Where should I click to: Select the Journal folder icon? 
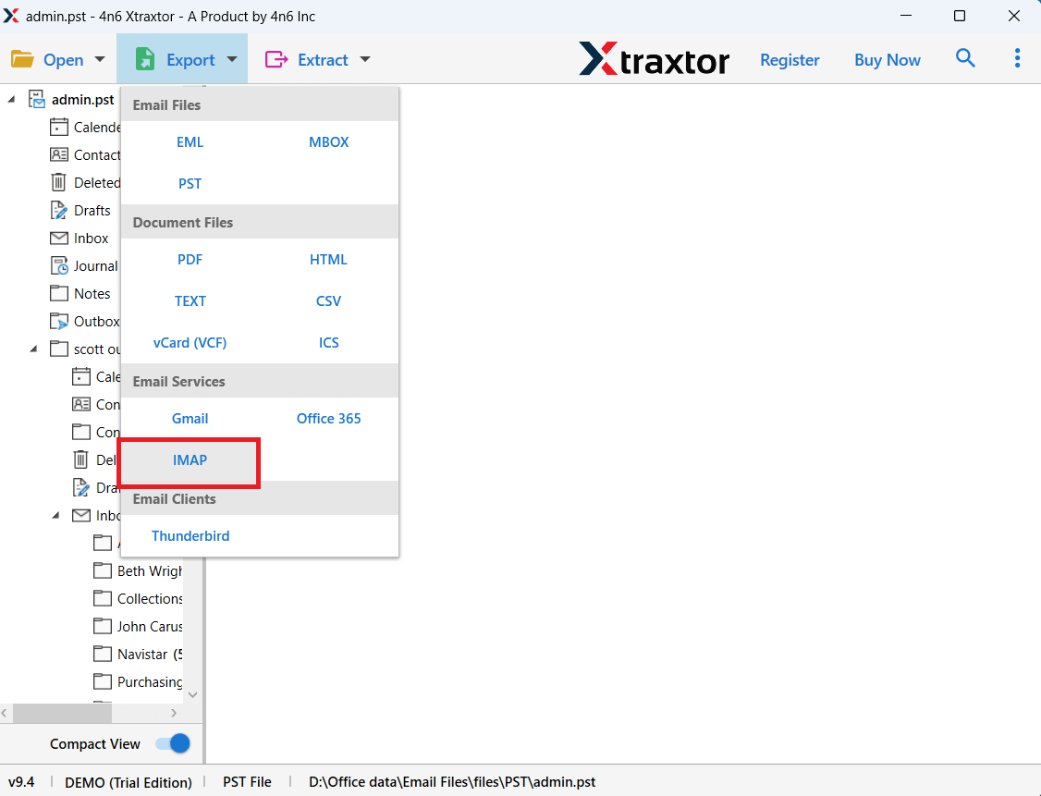click(x=57, y=265)
